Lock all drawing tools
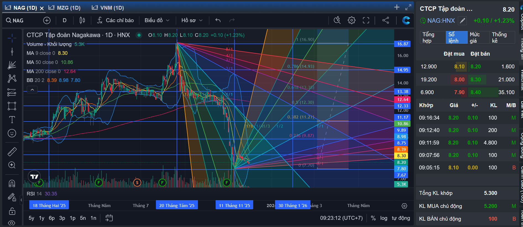This screenshot has height=227, width=523. (12, 211)
